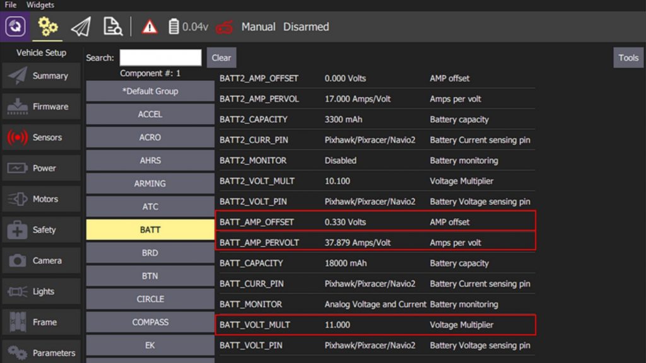This screenshot has height=363, width=646.
Task: Open the Sensors setup page
Action: pos(41,137)
